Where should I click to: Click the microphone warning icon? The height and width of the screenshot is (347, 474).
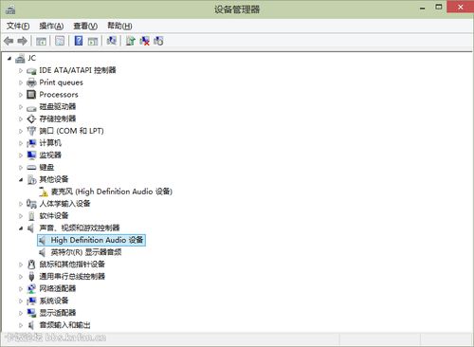coord(44,192)
